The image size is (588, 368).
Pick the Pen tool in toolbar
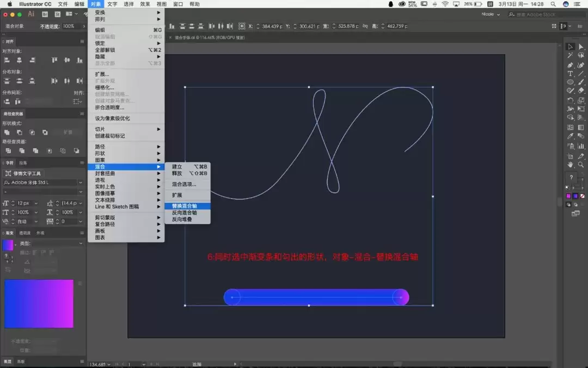pos(570,64)
